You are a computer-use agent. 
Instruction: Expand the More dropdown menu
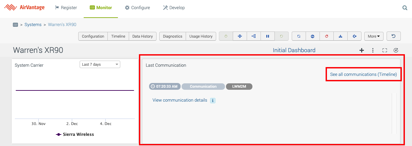pyautogui.click(x=373, y=36)
